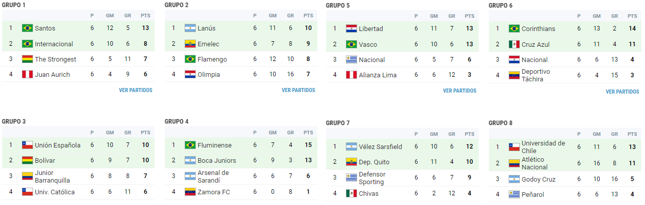Open VER PARTIDOS link for Grupo 2
This screenshot has height=205, width=645.
(x=298, y=90)
